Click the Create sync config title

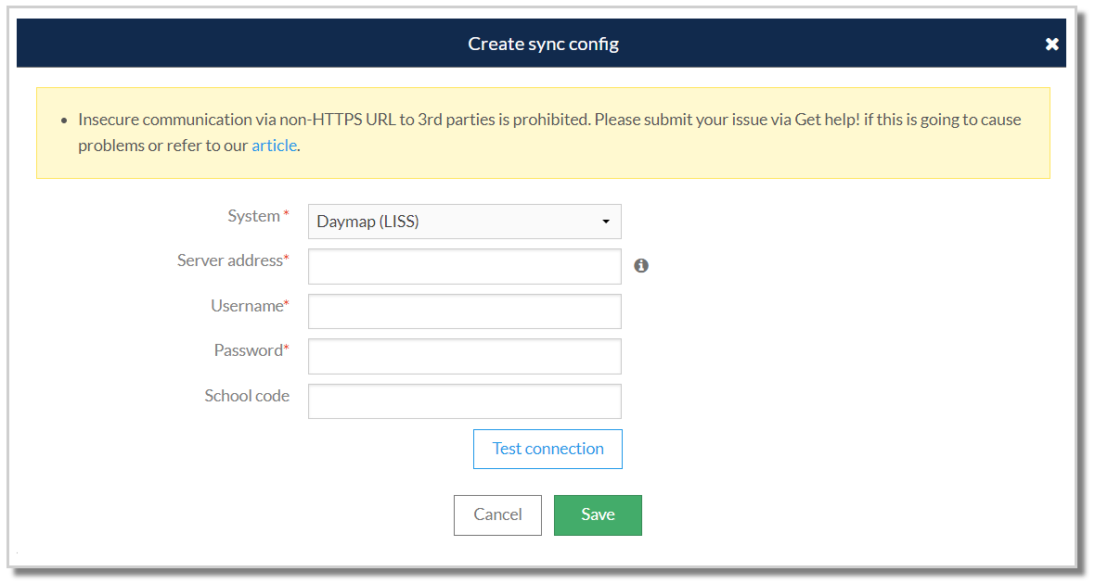543,44
